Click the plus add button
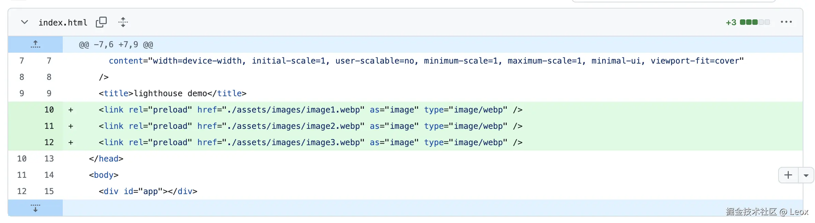This screenshot has width=815, height=223. coord(788,175)
